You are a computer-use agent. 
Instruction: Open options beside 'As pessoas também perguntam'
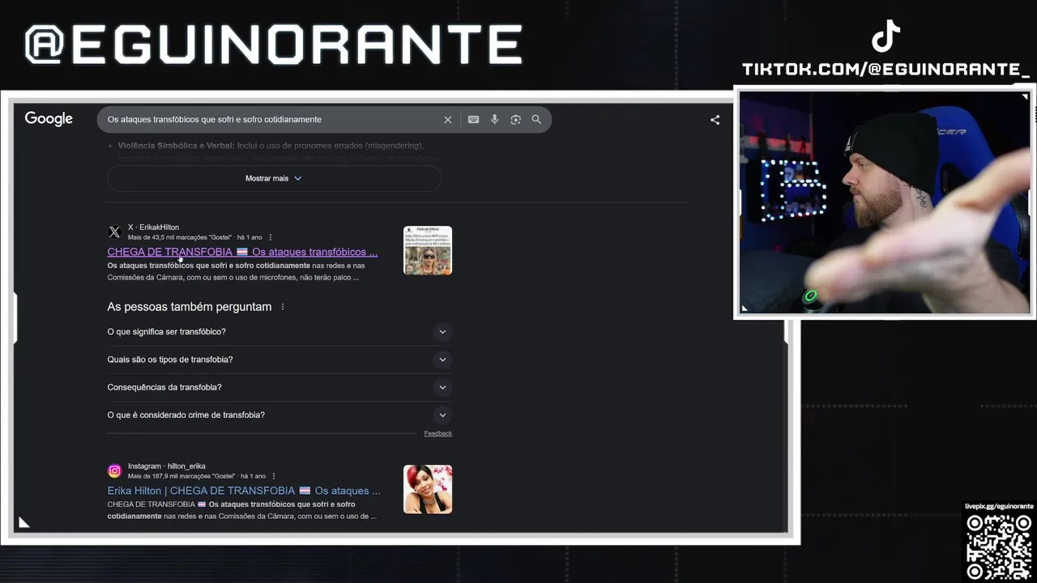283,307
